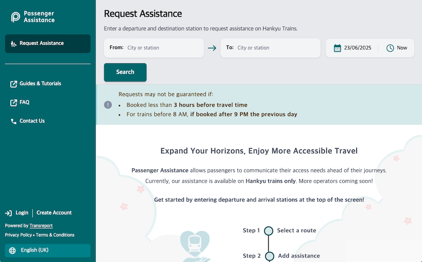This screenshot has height=262, width=422.
Task: Open Terms & Conditions
Action: point(55,235)
